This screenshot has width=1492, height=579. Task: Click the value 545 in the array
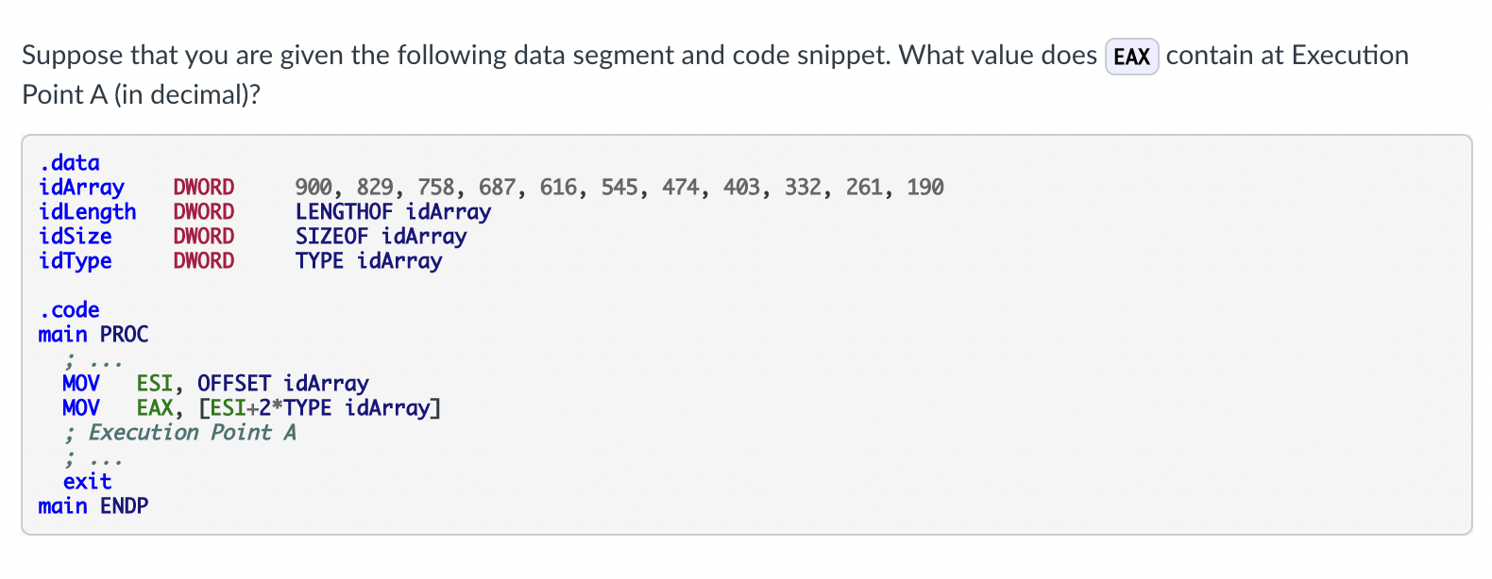(619, 188)
